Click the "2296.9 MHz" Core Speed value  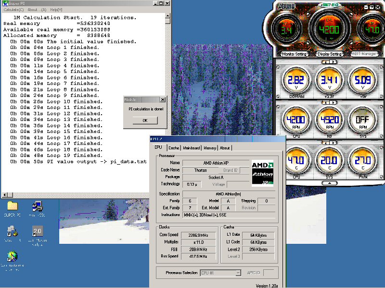(198, 235)
